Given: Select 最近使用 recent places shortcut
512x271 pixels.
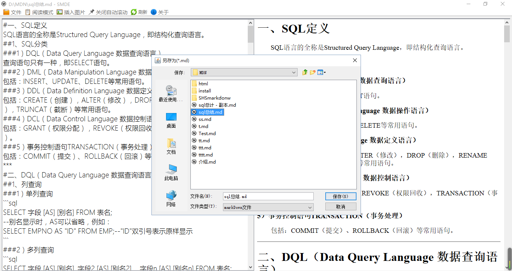Looking at the screenshot, I should (x=171, y=94).
